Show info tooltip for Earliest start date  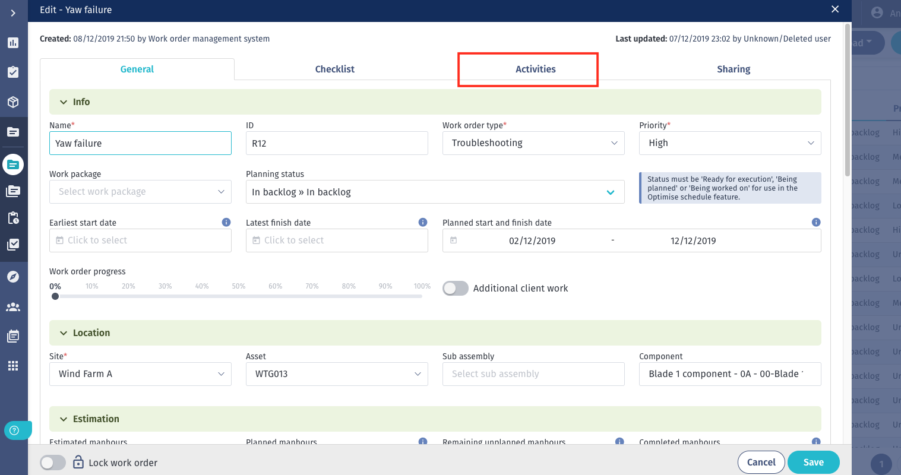tap(226, 222)
